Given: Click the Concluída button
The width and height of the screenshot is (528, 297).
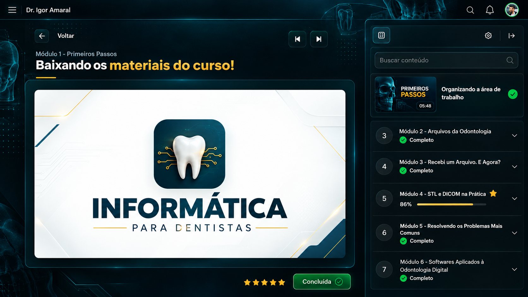Looking at the screenshot, I should pyautogui.click(x=322, y=282).
